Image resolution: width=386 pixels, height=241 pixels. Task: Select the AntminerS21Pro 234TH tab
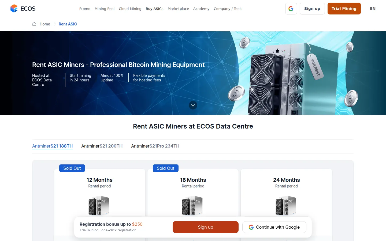tap(155, 146)
